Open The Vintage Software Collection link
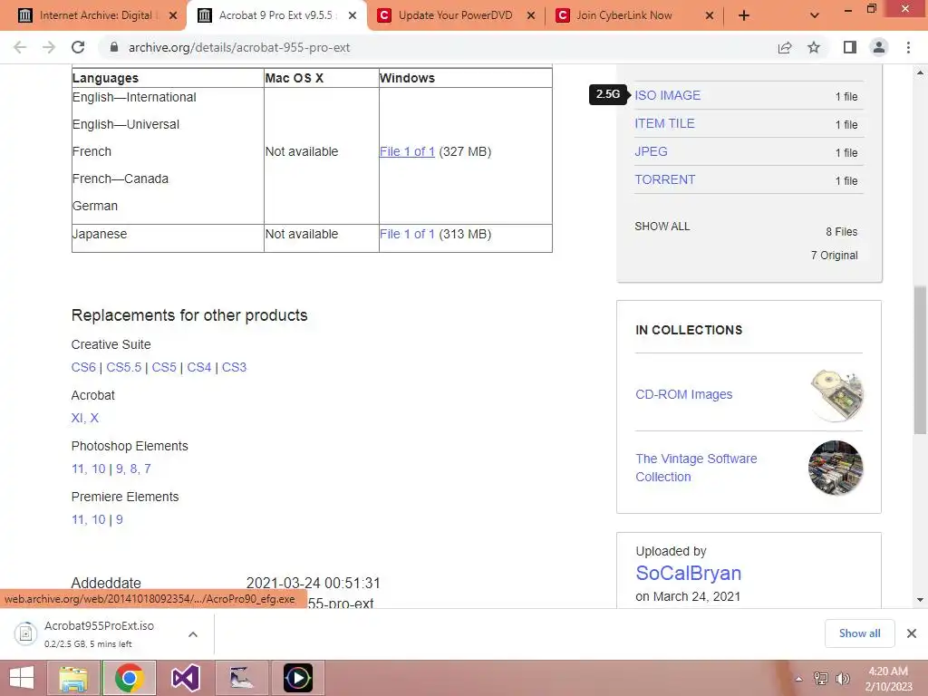Screen dimensions: 928x696 click(x=696, y=468)
